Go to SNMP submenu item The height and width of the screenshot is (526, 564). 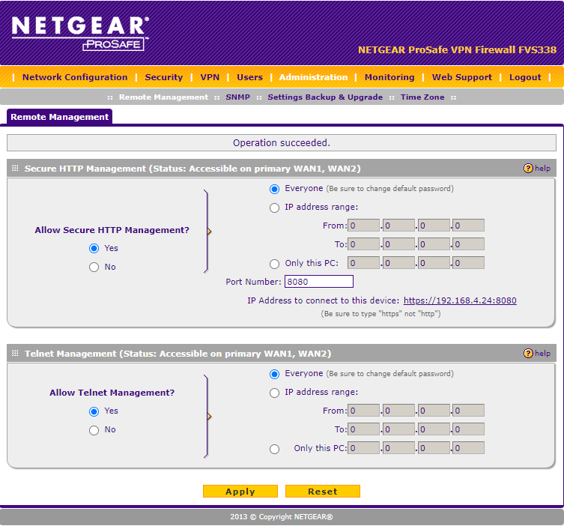click(x=237, y=97)
